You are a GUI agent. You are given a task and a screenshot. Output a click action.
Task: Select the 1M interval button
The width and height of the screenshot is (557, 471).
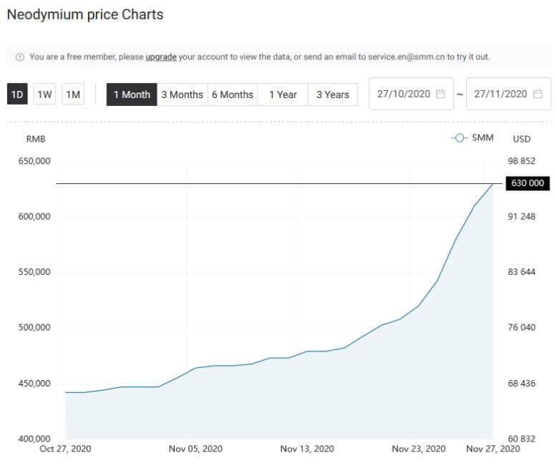(73, 94)
